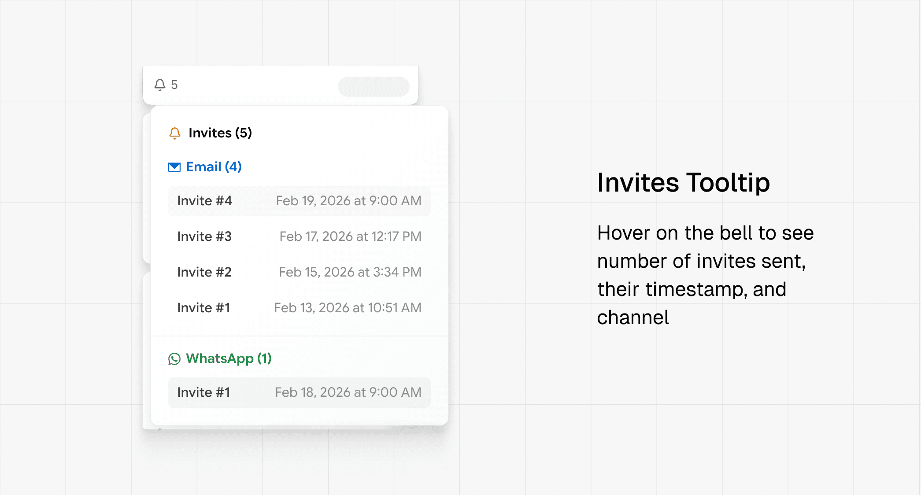Click the Feb 18, 2026 9:00 AM timestamp
921x495 pixels.
coord(348,392)
